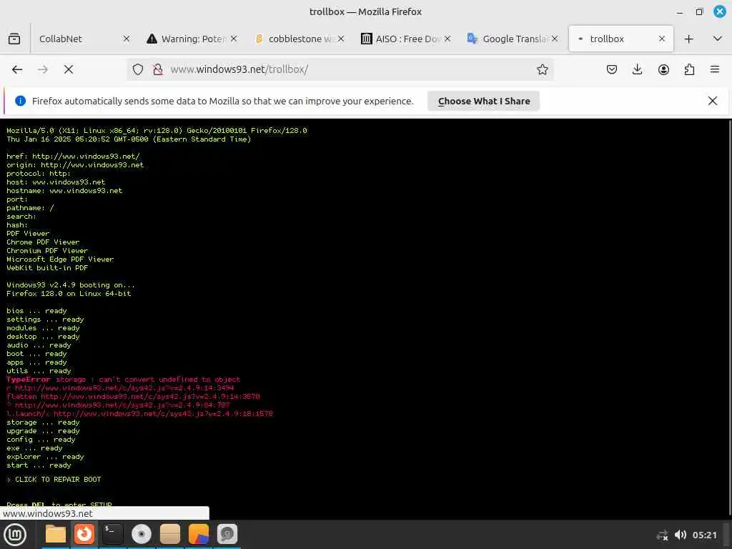732x549 pixels.
Task: Open the orange-blue app in taskbar
Action: coord(199,534)
